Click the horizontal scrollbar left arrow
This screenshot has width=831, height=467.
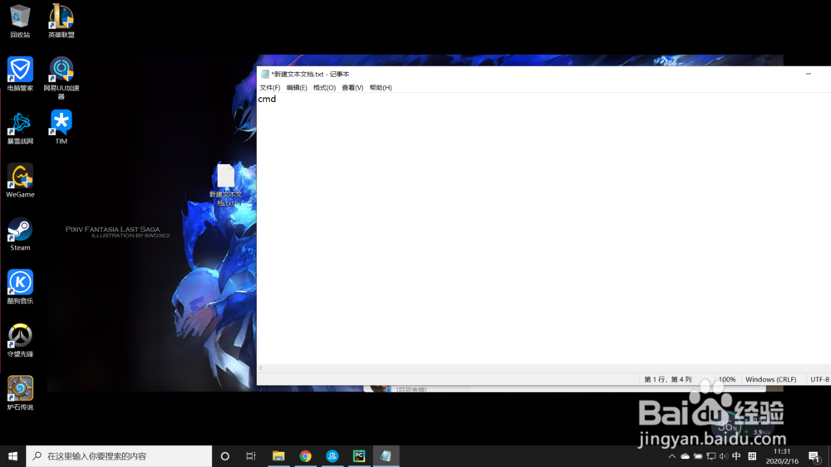[x=261, y=368]
